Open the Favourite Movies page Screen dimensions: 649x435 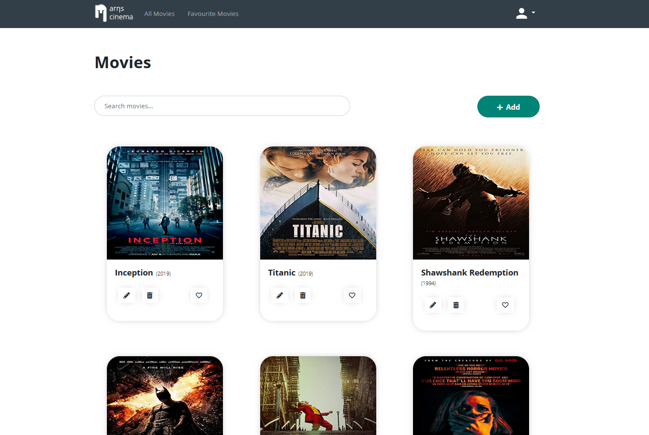pyautogui.click(x=213, y=14)
